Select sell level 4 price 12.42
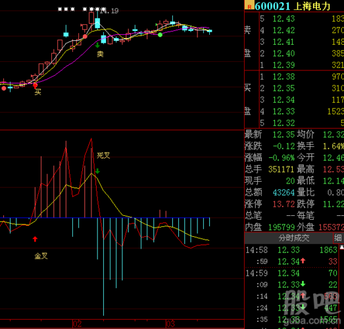The width and height of the screenshot is (344, 329). coord(283,30)
